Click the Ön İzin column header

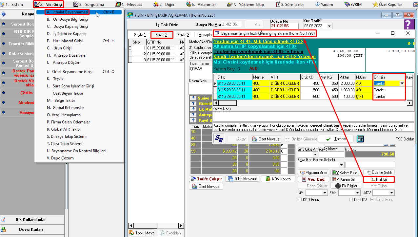[389, 77]
